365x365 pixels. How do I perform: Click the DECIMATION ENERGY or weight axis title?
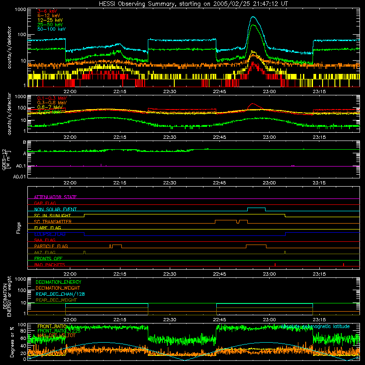click(7, 296)
